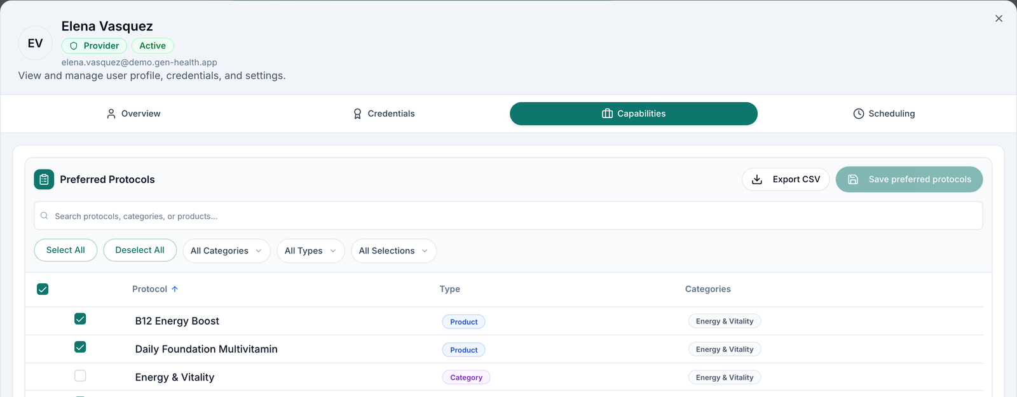Click Product tag in B12 Energy Boost row

coord(464,322)
